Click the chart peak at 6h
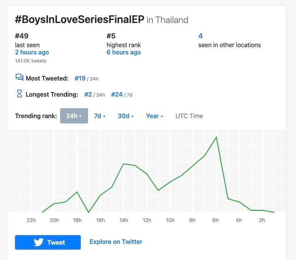Viewport: 296px width, 260px height. 216,137
